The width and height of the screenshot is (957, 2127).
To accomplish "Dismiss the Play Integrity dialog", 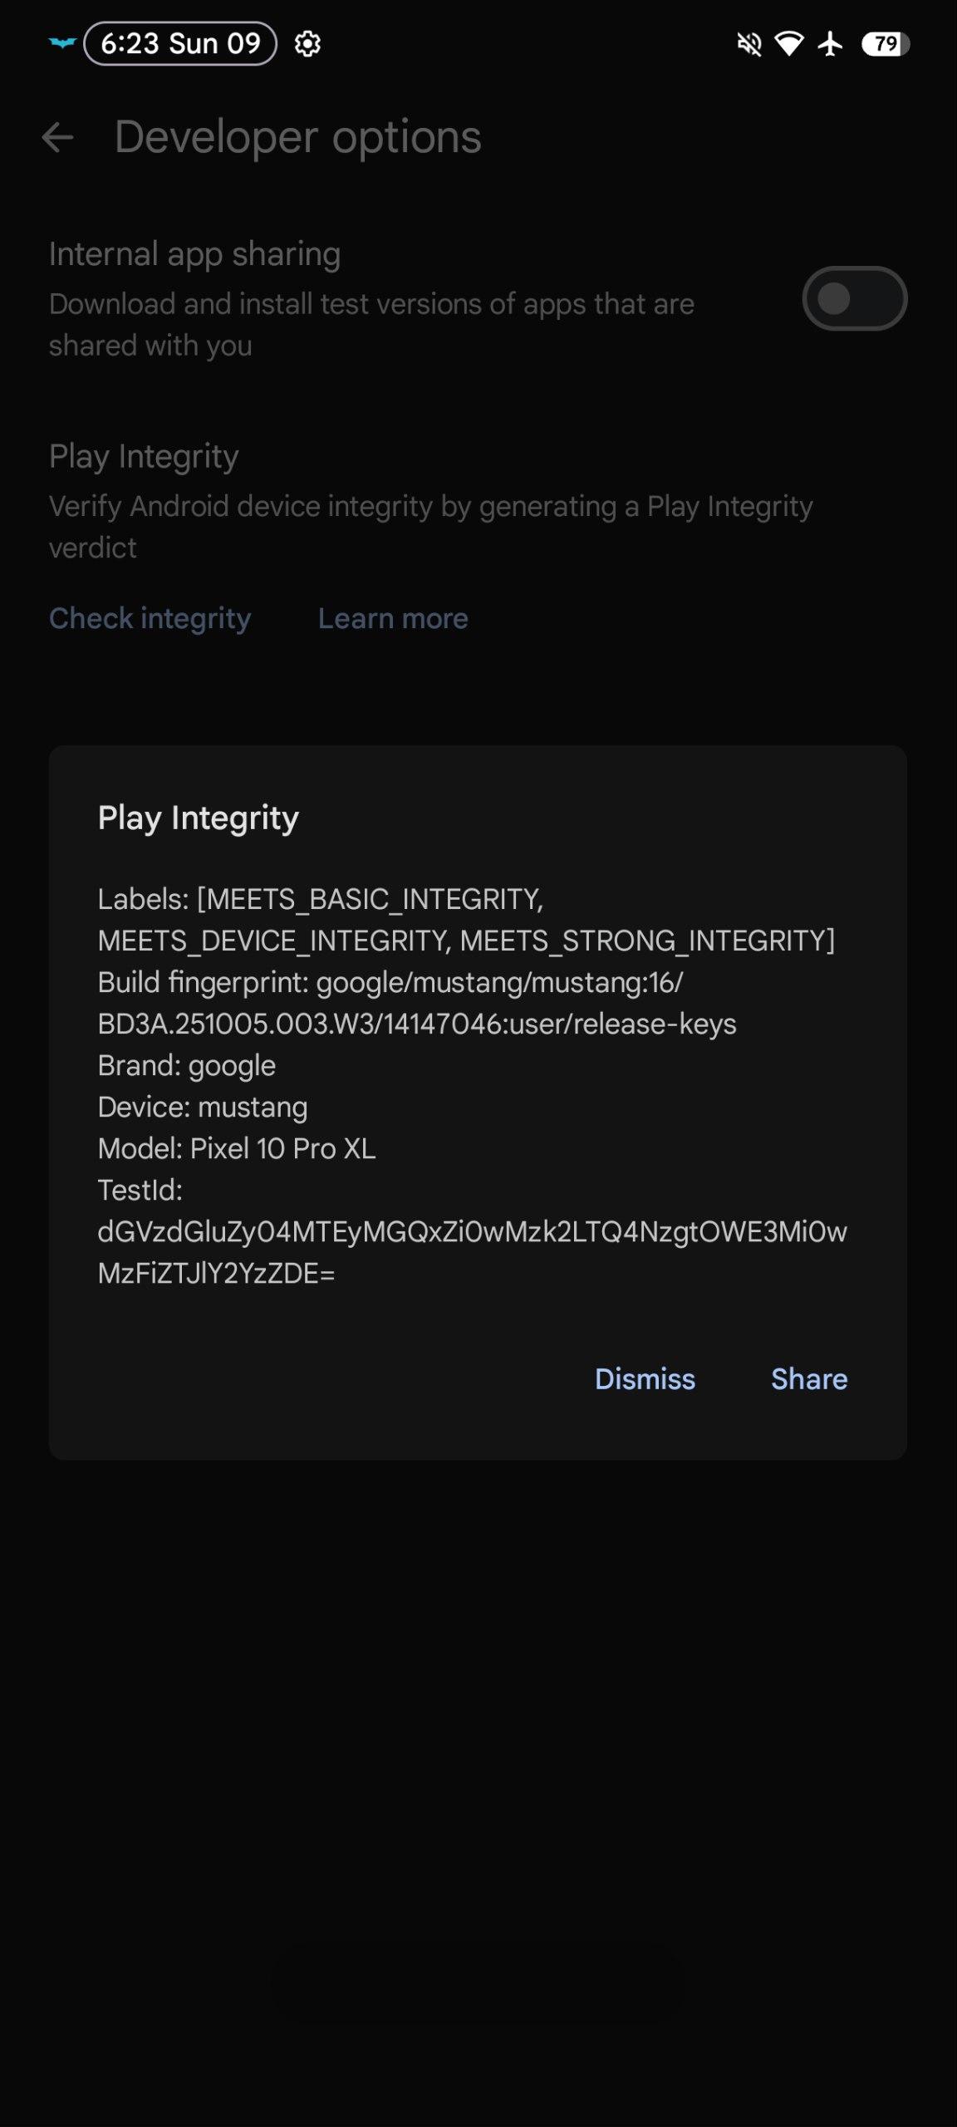I will 645,1379.
